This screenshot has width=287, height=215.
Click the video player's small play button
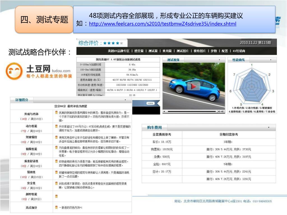click(x=164, y=111)
